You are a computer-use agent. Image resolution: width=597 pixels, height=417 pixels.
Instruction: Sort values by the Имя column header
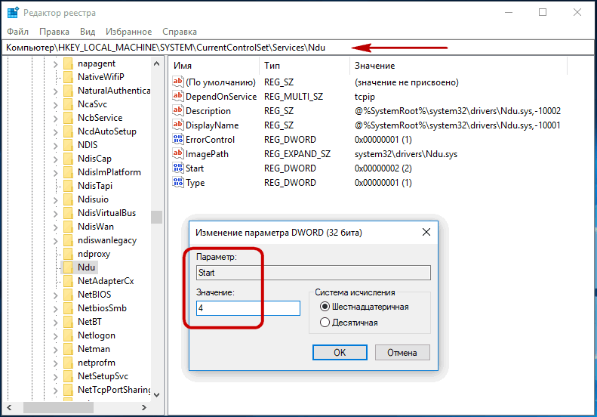(214, 66)
